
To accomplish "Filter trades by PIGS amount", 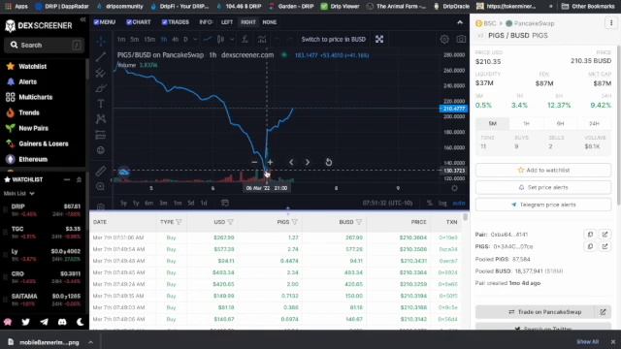I will click(295, 222).
